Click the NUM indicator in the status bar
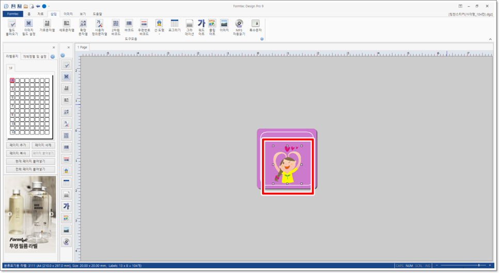This screenshot has height=273, width=499. click(409, 266)
